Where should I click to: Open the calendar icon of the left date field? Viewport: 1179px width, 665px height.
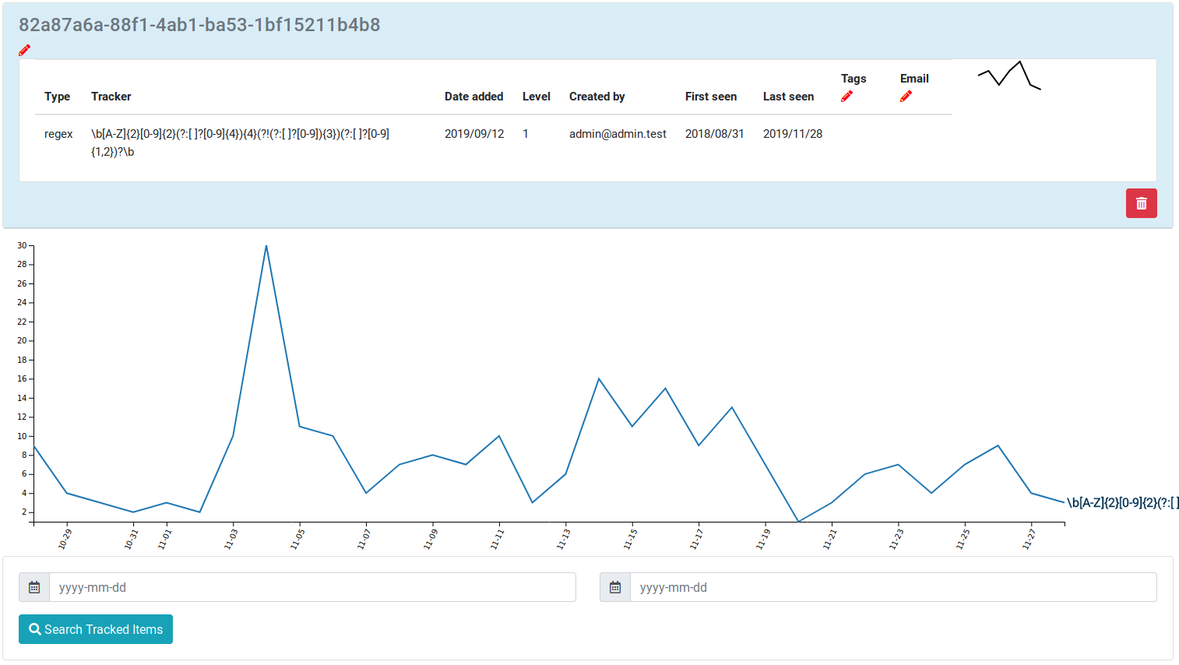coord(34,587)
